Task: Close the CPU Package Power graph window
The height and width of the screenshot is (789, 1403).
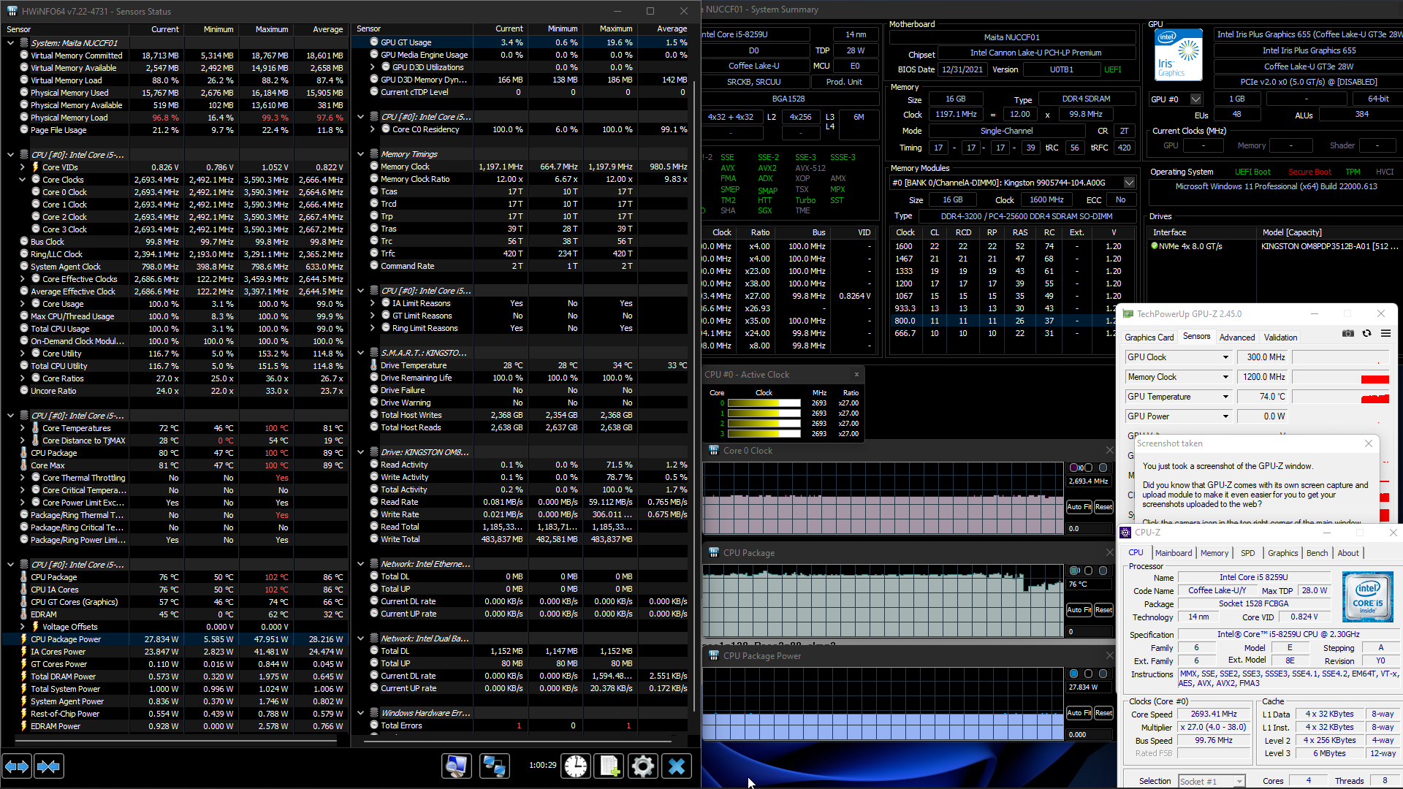Action: click(x=1109, y=656)
